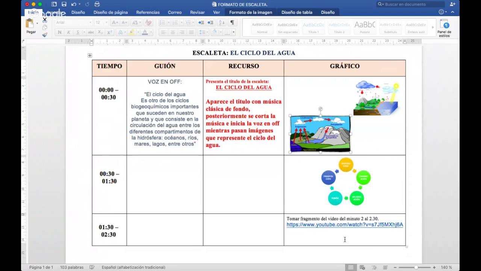Click the Copy icon
The image size is (481, 271).
point(45,27)
